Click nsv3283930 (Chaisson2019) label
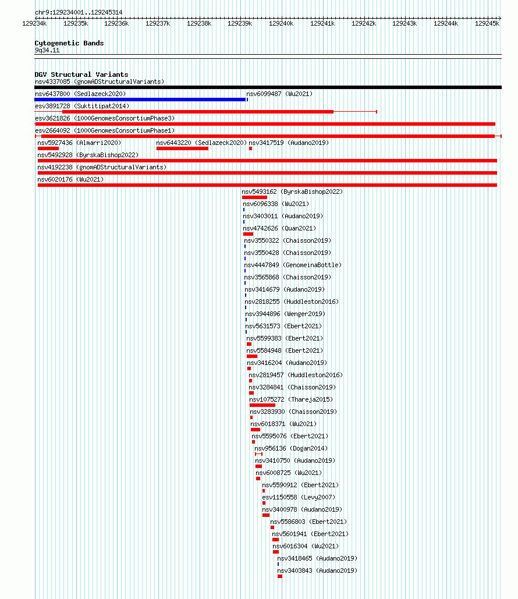 pos(293,412)
